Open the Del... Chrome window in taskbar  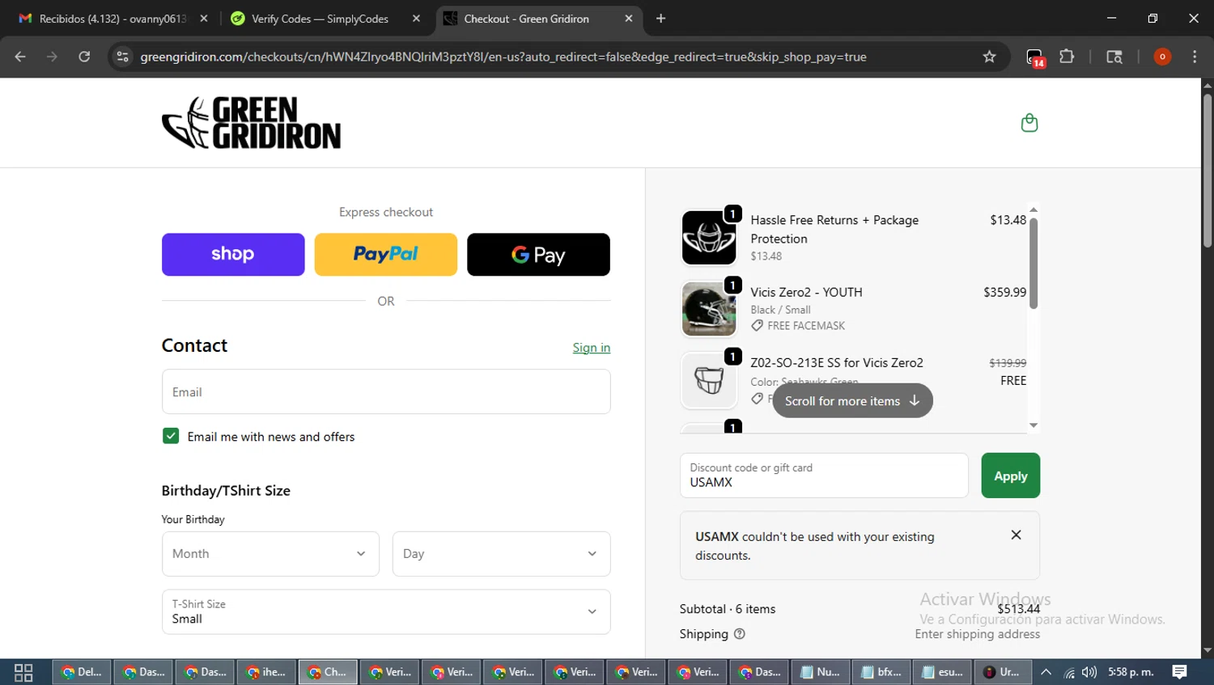pyautogui.click(x=82, y=672)
